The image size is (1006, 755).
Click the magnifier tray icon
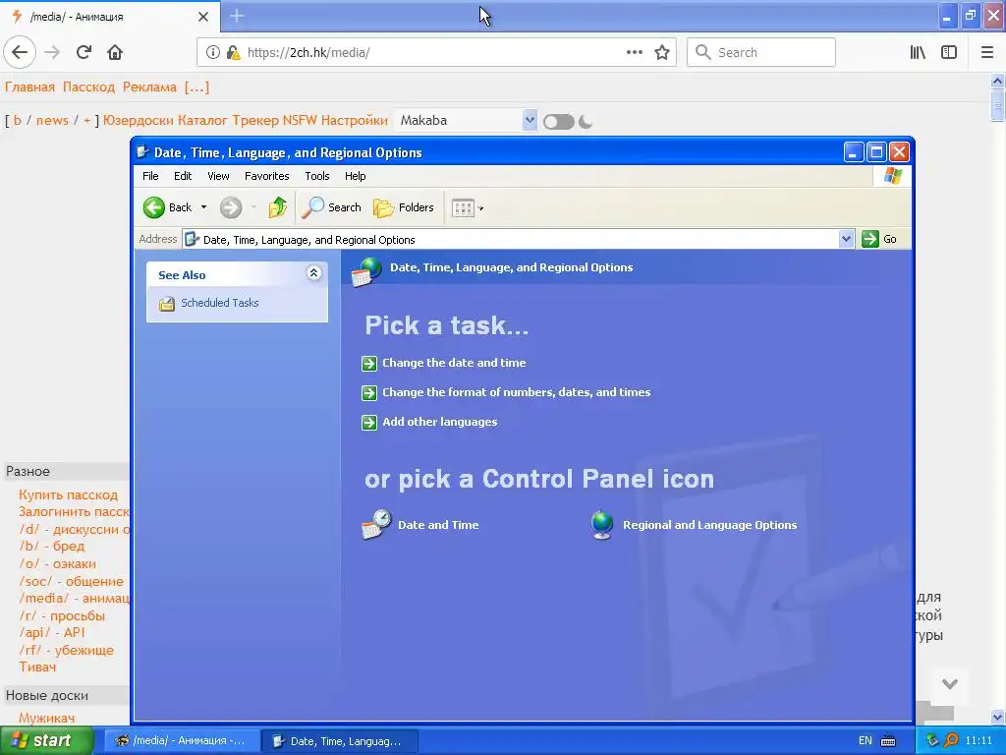951,740
